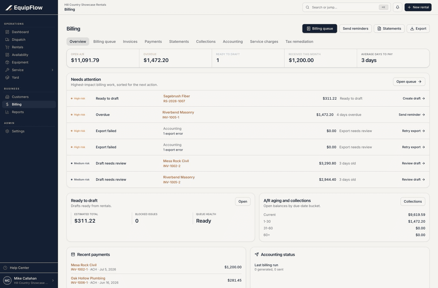Click the Customers building icon
The width and height of the screenshot is (438, 288).
point(7,97)
